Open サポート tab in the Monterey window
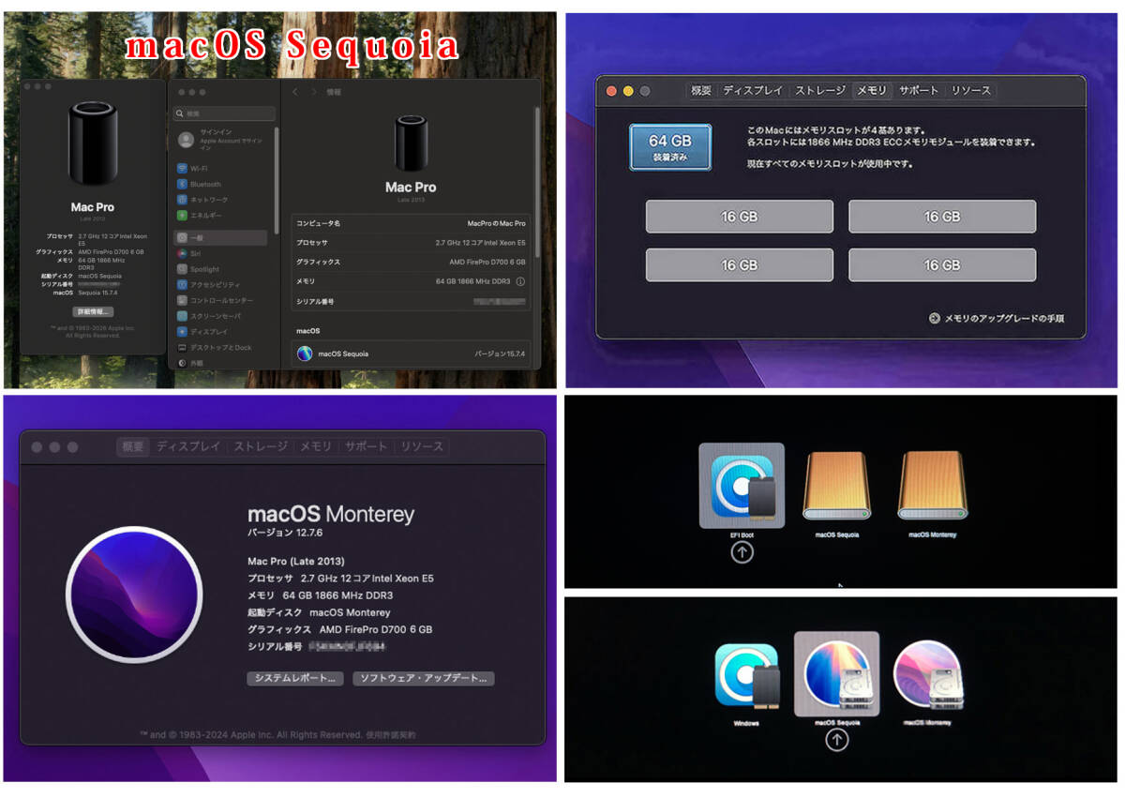This screenshot has height=798, width=1125. pos(367,446)
